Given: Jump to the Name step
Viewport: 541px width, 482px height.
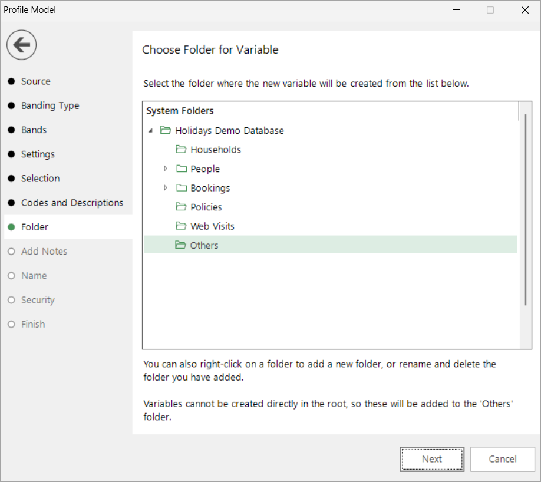Looking at the screenshot, I should pos(34,276).
